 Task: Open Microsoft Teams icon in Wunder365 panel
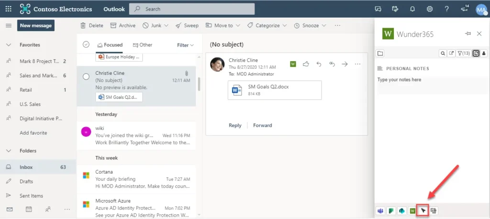(380, 210)
